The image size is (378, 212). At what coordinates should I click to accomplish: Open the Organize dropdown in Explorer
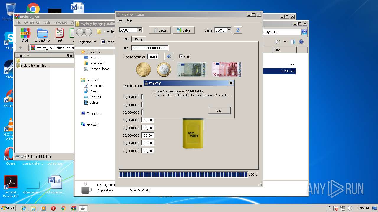click(87, 42)
